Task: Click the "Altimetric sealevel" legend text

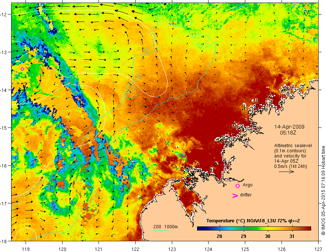Action: pos(293,146)
